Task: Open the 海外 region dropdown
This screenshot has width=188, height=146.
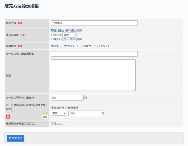Action: [x=58, y=113]
